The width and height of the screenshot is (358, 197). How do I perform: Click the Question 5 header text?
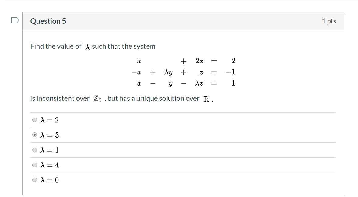coord(48,21)
